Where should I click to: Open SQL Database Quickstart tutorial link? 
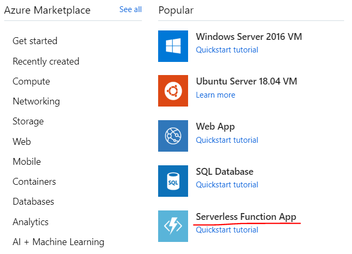click(227, 185)
